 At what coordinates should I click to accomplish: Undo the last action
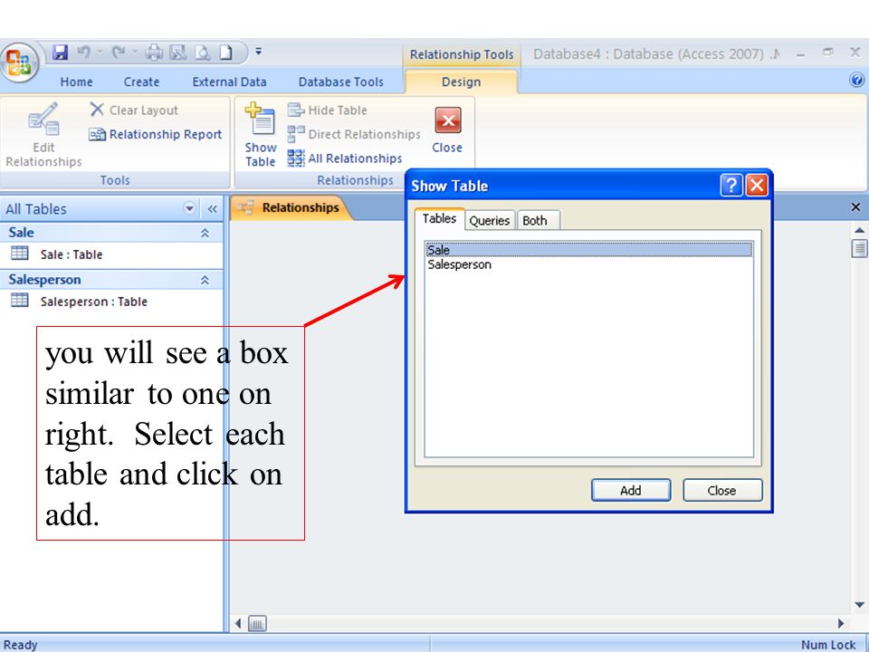point(84,53)
